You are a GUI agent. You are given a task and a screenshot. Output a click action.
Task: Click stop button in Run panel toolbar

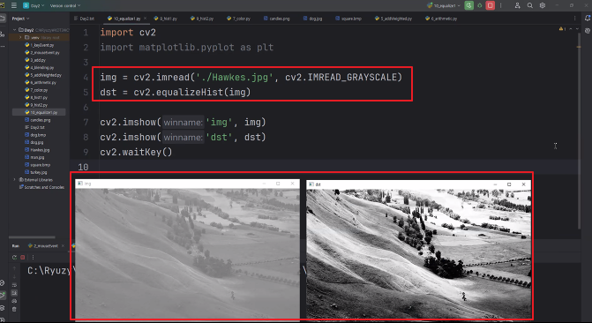tap(23, 258)
